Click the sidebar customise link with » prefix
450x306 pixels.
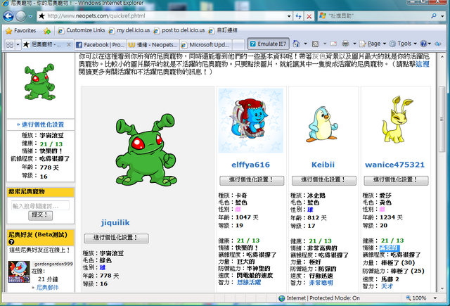pyautogui.click(x=40, y=125)
